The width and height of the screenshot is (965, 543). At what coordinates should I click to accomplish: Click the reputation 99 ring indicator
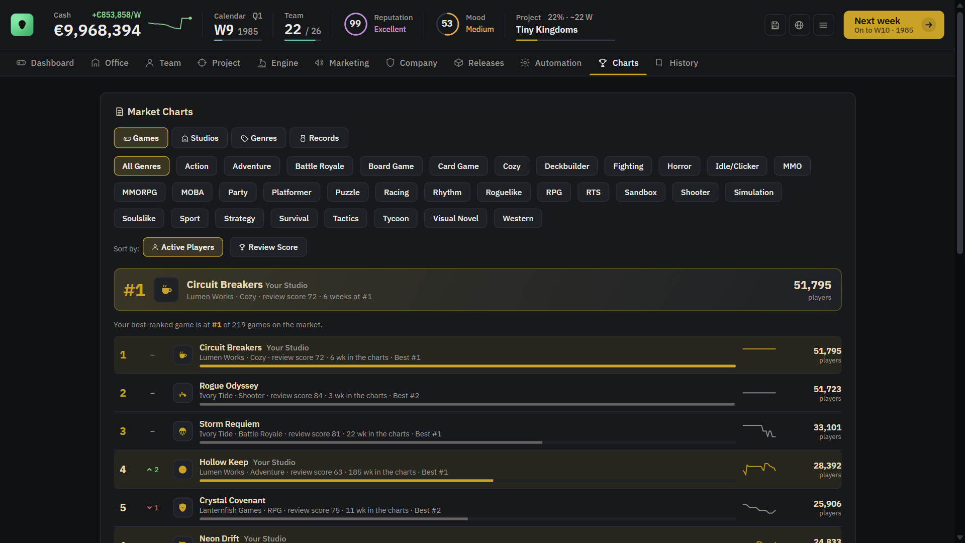tap(355, 24)
